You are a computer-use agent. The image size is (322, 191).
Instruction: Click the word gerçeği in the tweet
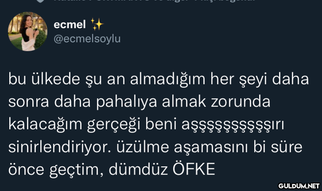[114, 125]
